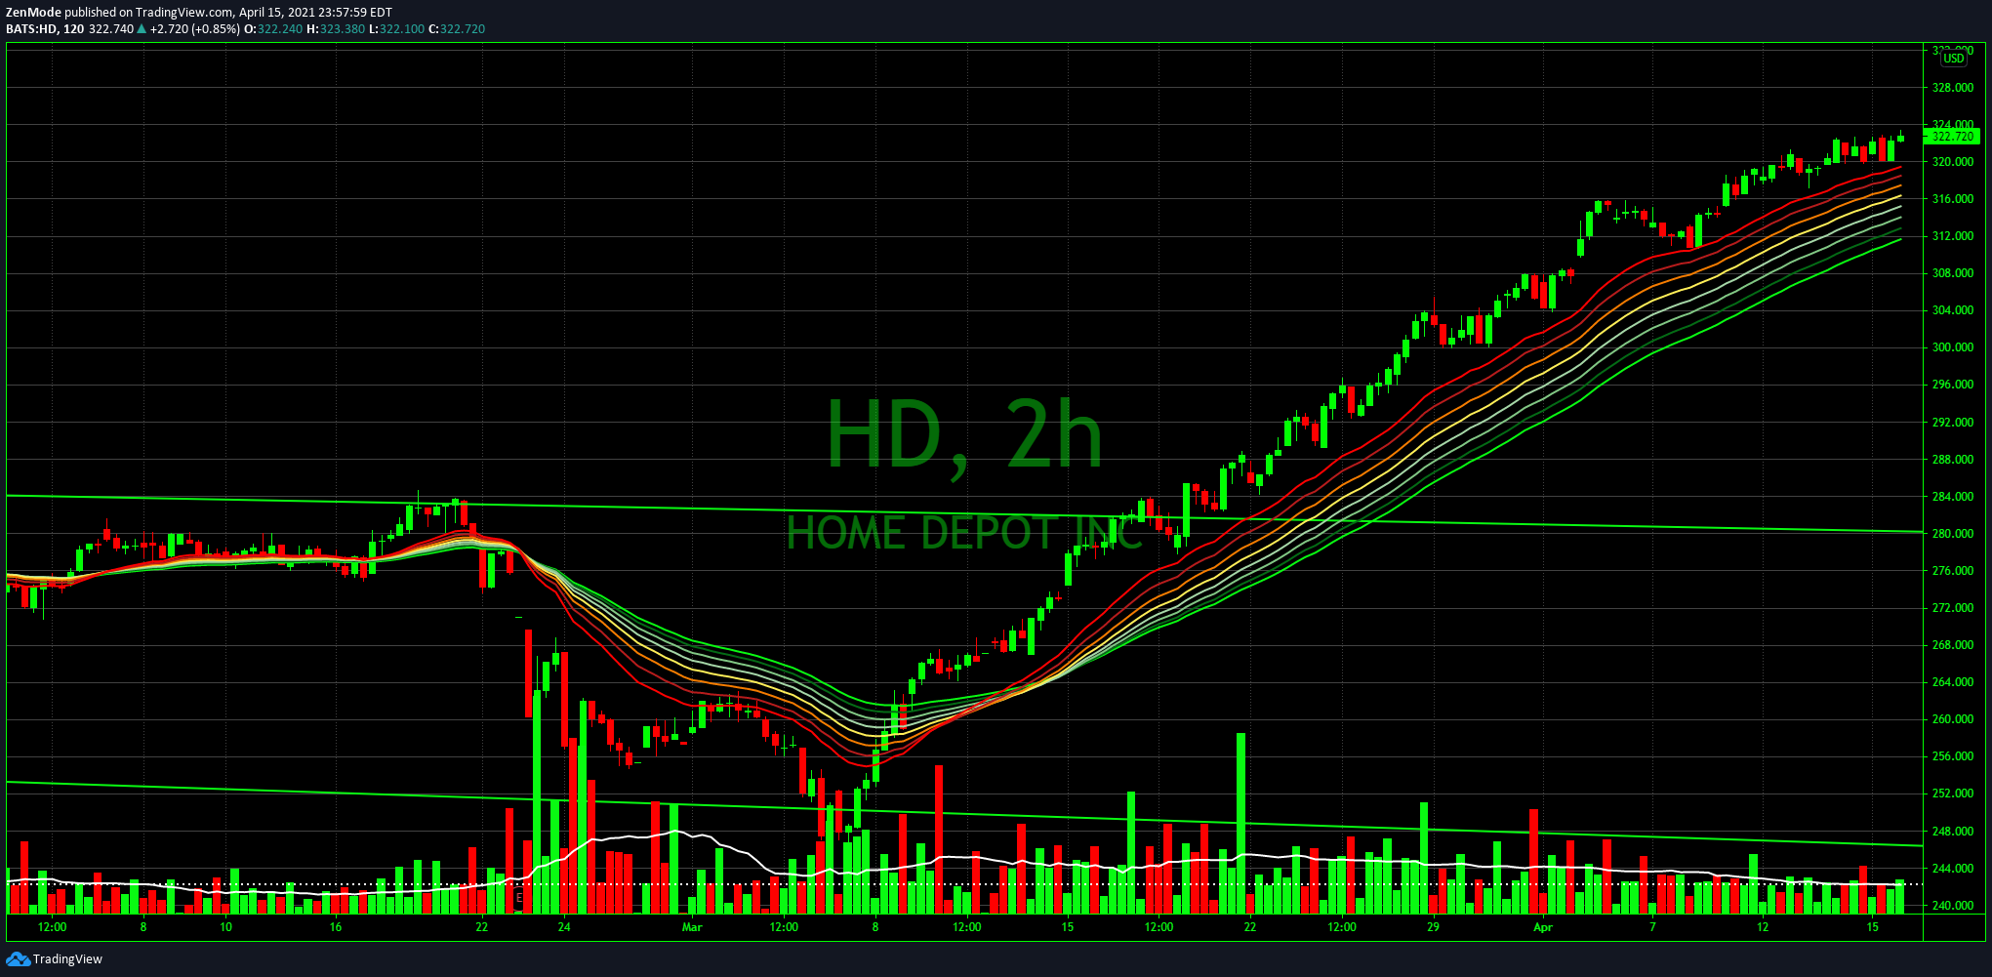Click the 'published on TradingView.com' text
Screen dimensions: 1992x977
149,13
